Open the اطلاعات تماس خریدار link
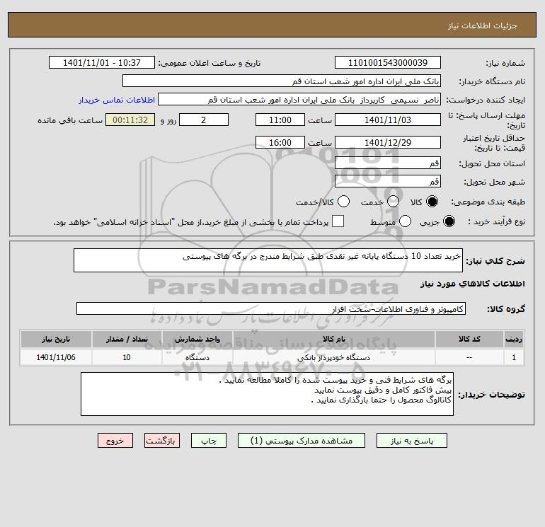 117,100
